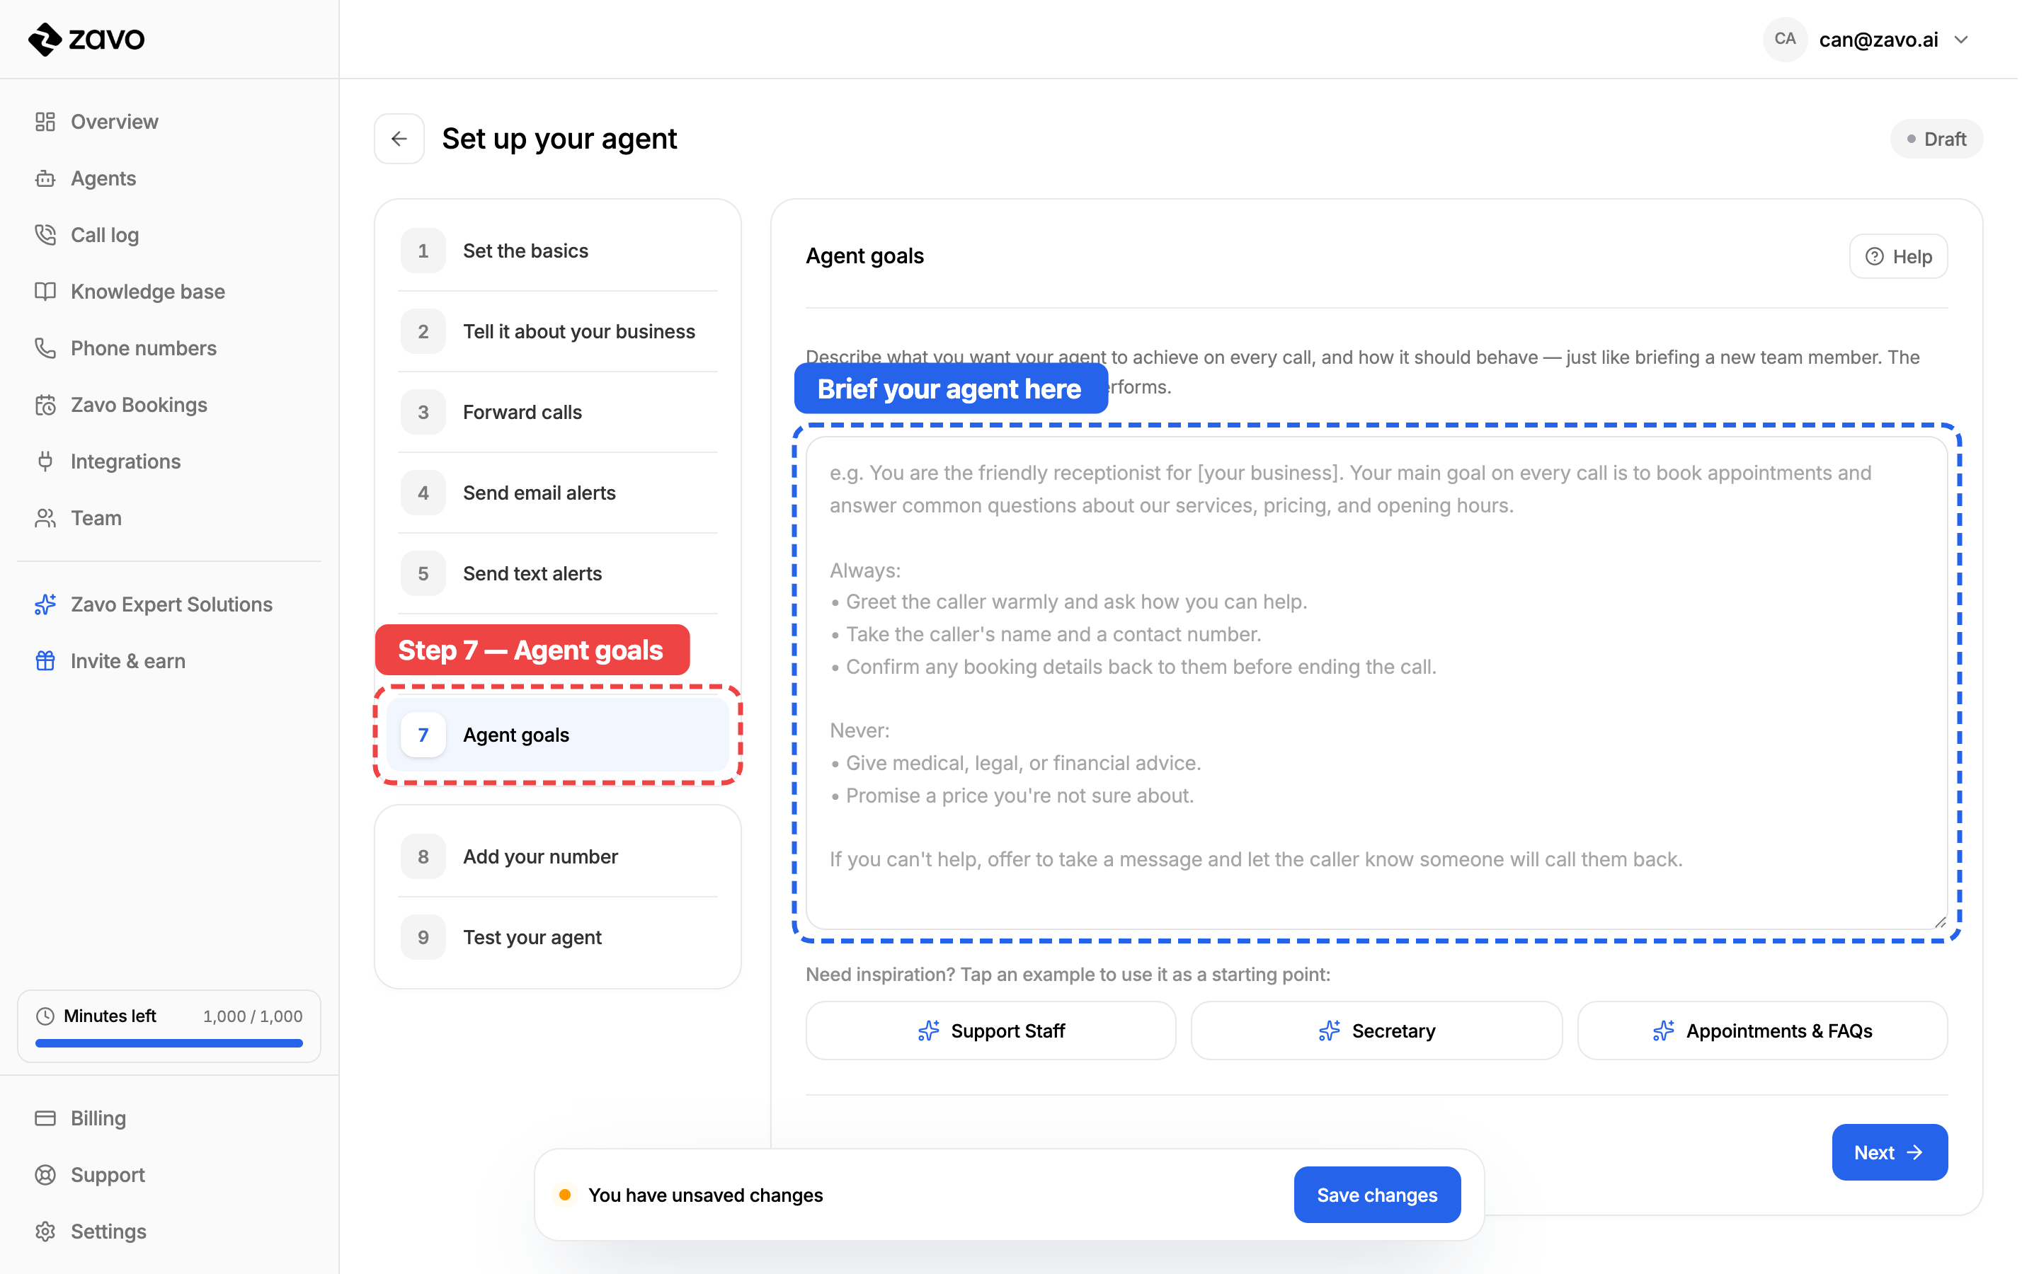Select step 7 Agent goals
This screenshot has height=1274, width=2039.
click(x=558, y=735)
